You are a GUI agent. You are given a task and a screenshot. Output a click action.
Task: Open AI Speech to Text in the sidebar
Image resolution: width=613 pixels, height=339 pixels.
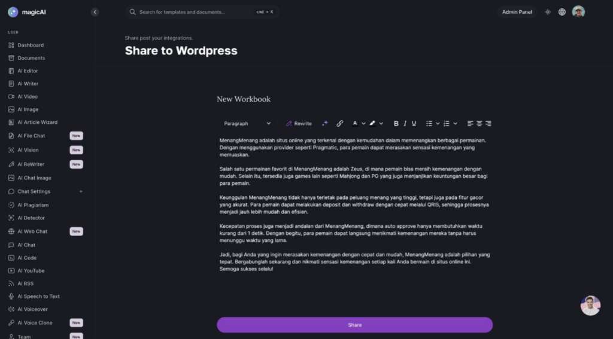click(x=39, y=297)
